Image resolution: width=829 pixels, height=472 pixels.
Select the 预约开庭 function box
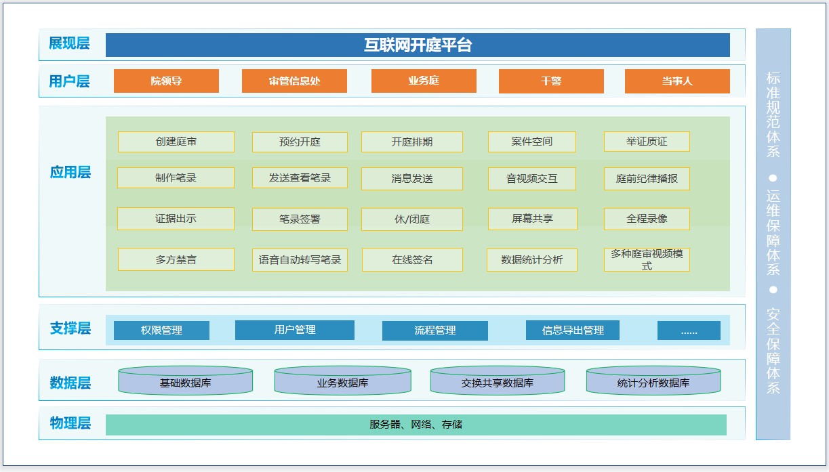point(300,142)
